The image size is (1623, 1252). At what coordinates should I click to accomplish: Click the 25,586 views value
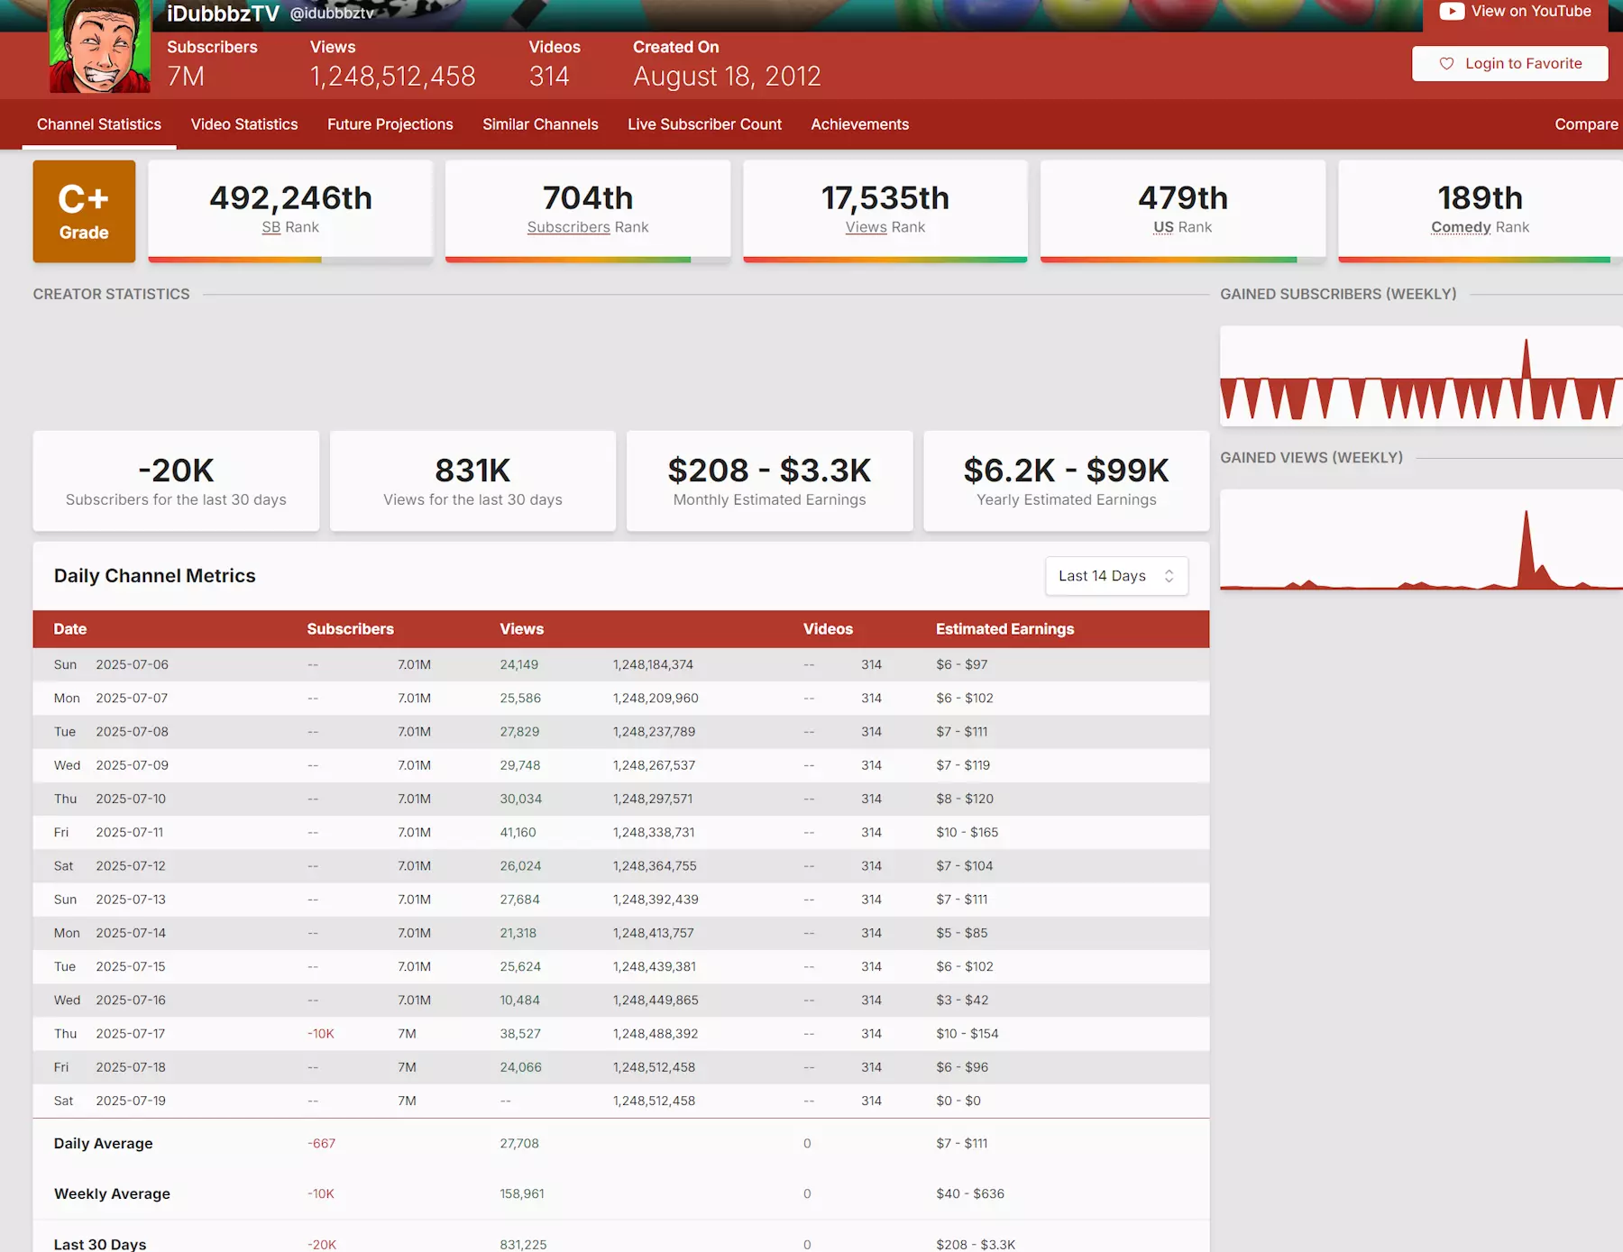point(520,698)
